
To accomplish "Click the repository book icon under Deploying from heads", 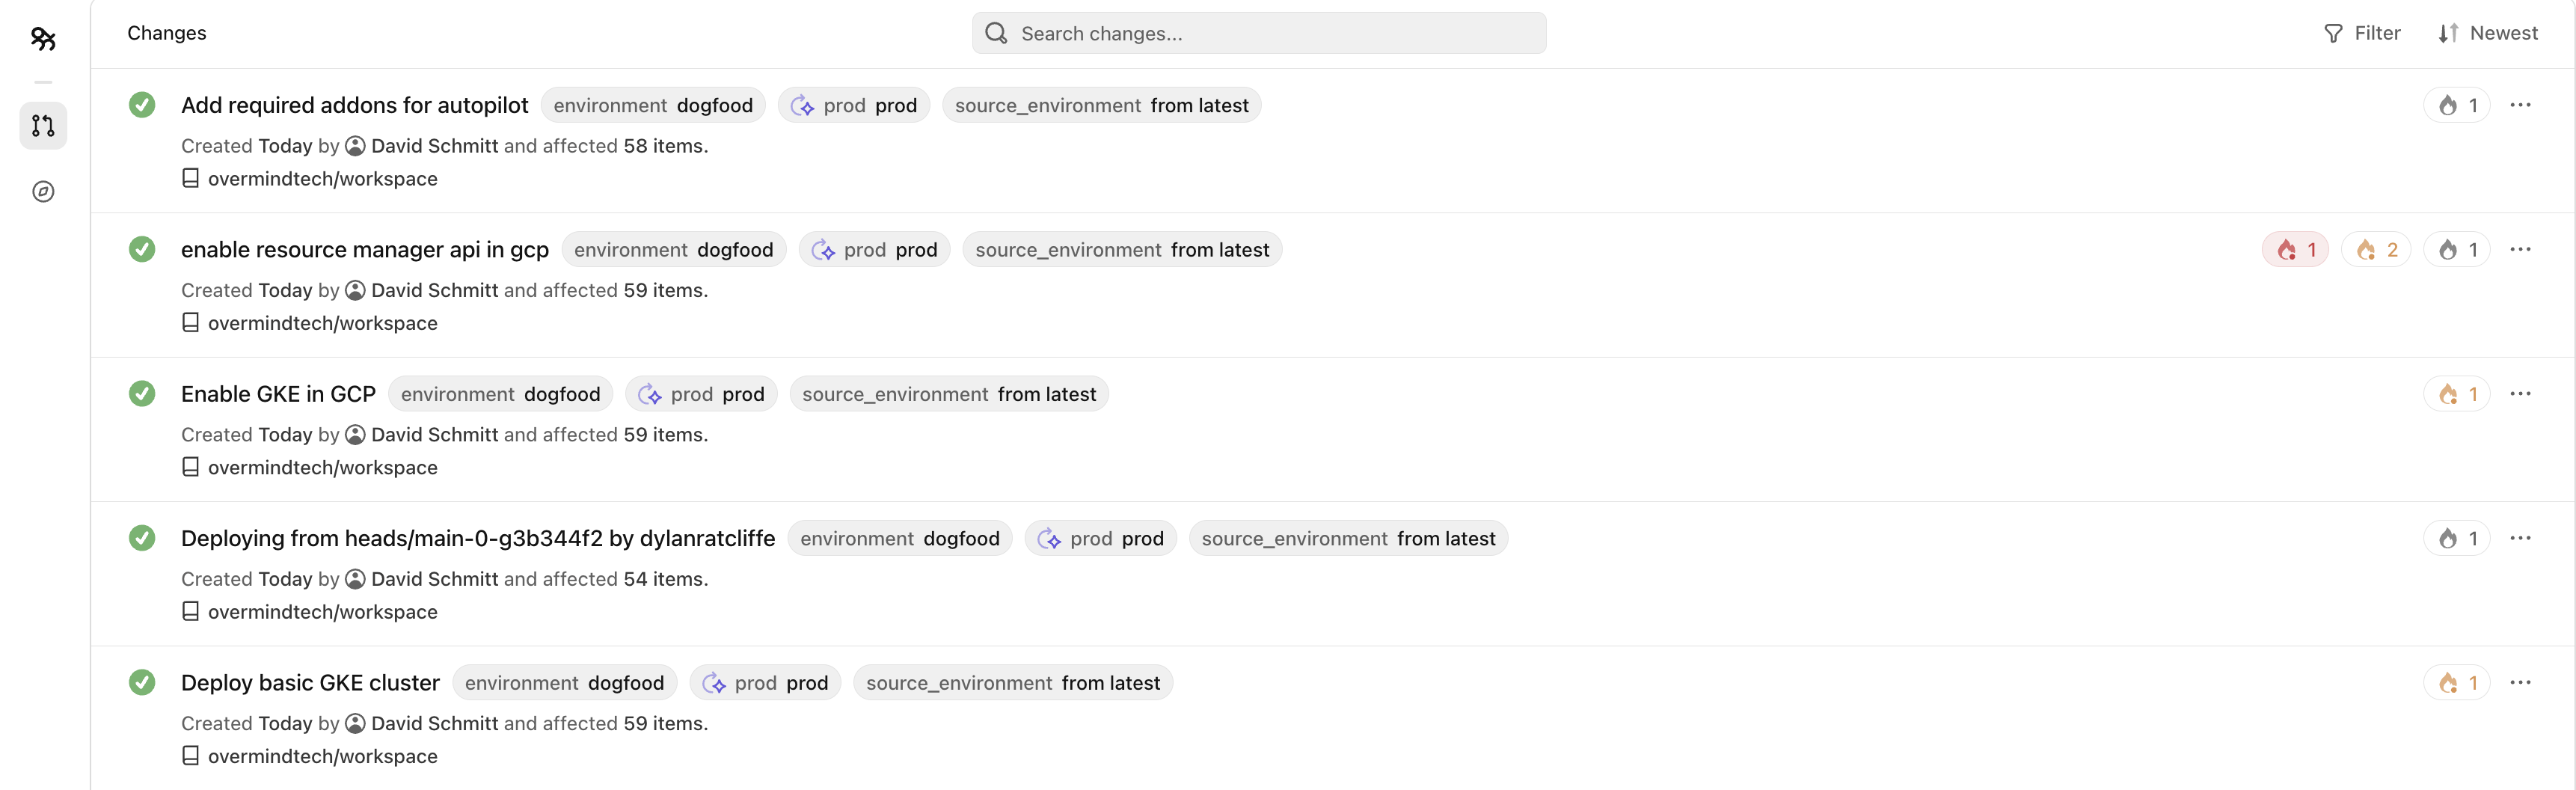I will [x=190, y=611].
